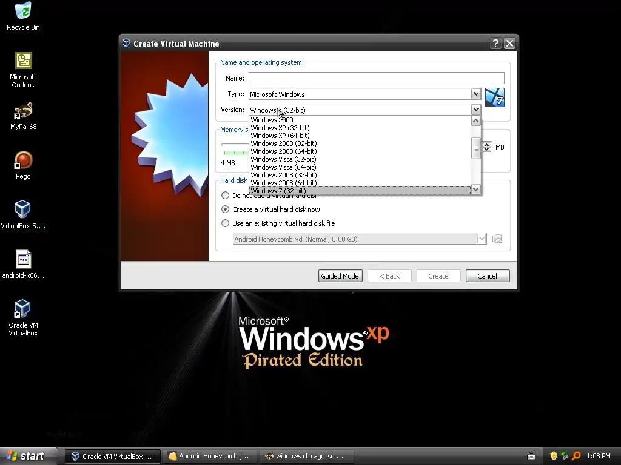Click the Version list scroll-up arrow

476,121
